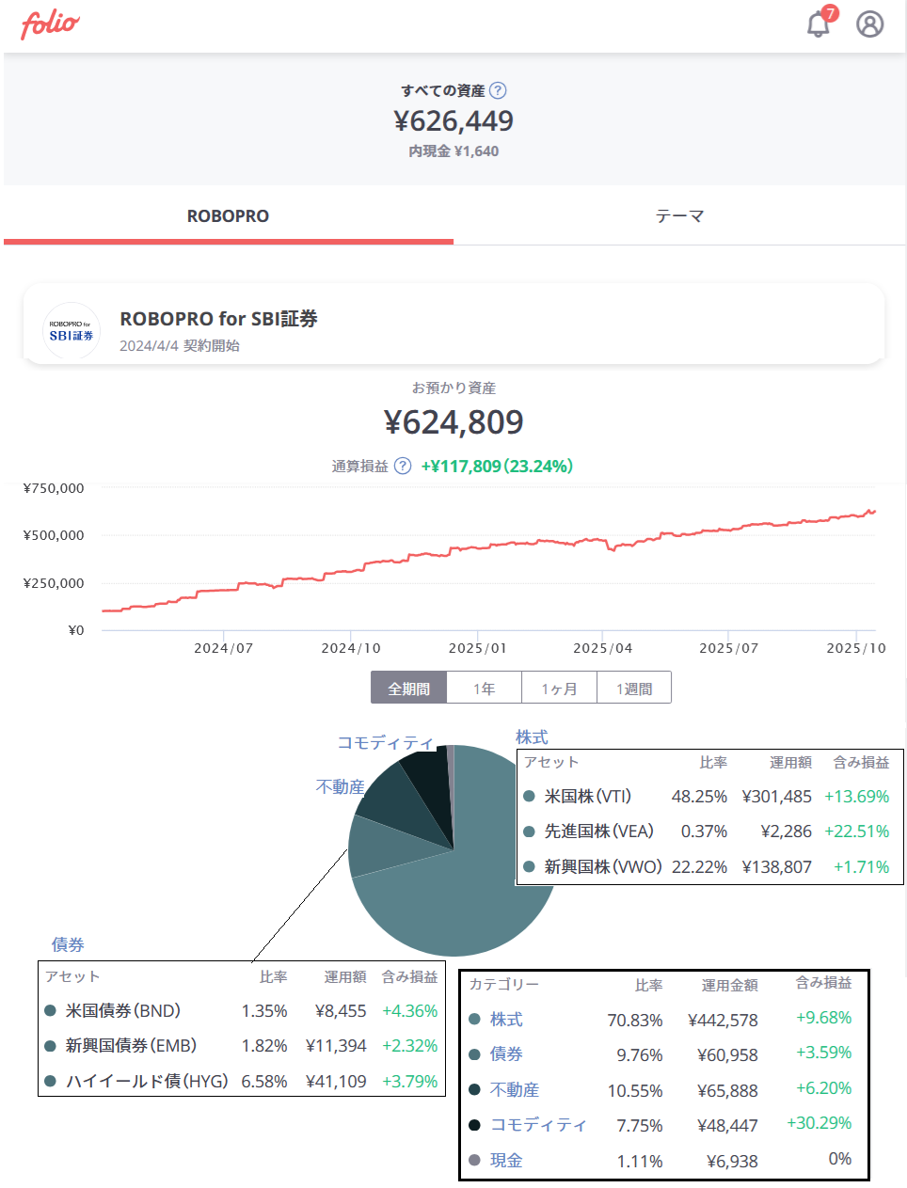
Task: Open the user account profile icon
Action: point(869,24)
